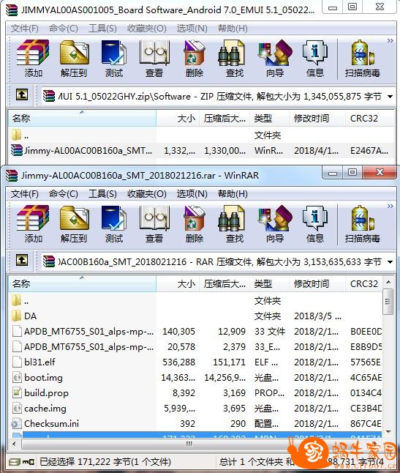
Task: Select cache.img file
Action: pos(195,408)
